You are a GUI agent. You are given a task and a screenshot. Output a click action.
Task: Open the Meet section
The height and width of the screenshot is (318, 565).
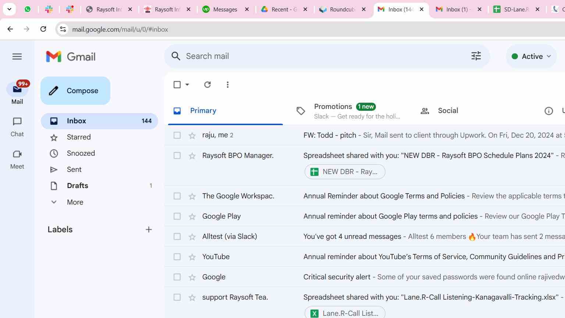tap(17, 159)
